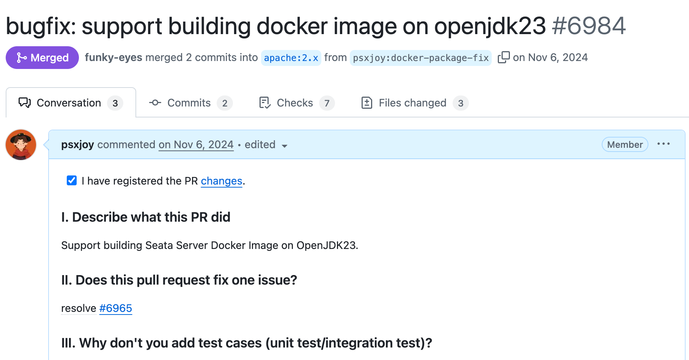Switch to the Commits tab

(x=189, y=103)
